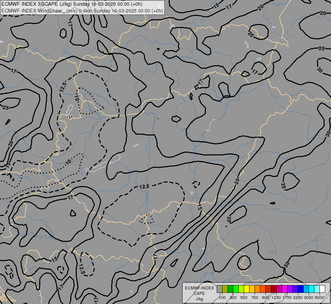
Task: Click the azure swatch left of 3000
Action: click(306, 289)
